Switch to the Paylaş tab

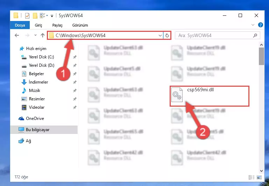click(57, 25)
